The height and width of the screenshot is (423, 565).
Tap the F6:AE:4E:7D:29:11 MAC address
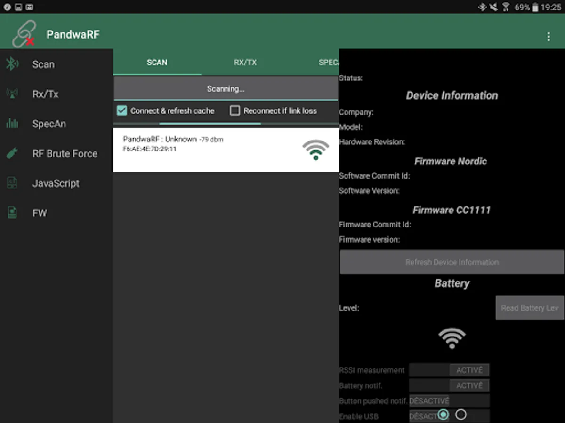[150, 149]
